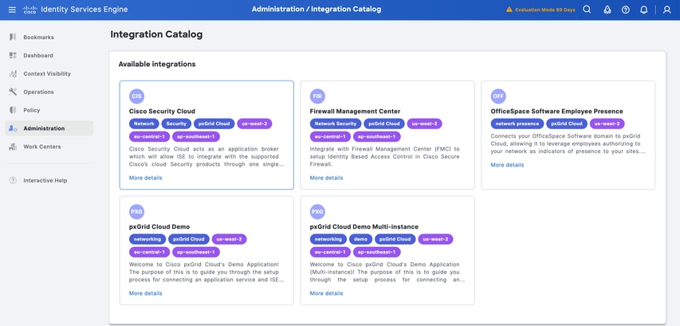Click the Bookmarks sidebar icon
Image resolution: width=680 pixels, height=326 pixels.
13,37
